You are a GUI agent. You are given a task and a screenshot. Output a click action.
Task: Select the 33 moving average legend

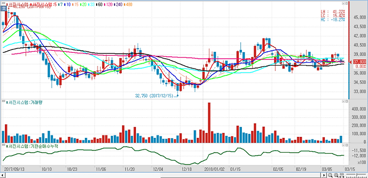coord(91,4)
